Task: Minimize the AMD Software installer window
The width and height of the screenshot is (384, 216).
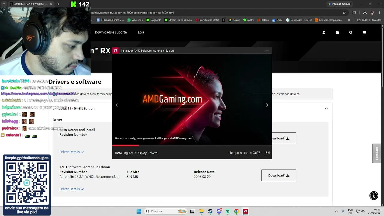Action: [267, 51]
